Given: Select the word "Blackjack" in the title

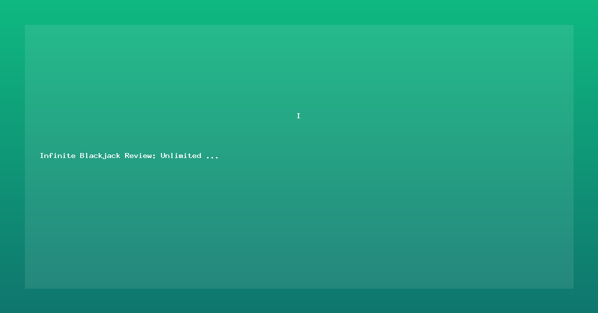Looking at the screenshot, I should point(100,156).
